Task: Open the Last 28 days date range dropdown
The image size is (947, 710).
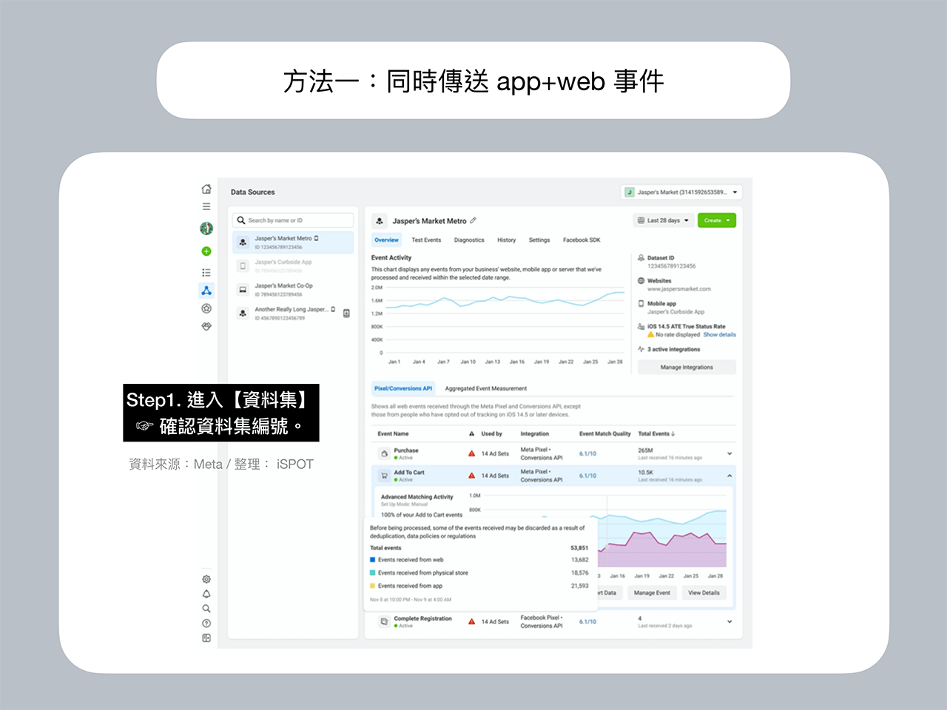Action: [x=664, y=220]
